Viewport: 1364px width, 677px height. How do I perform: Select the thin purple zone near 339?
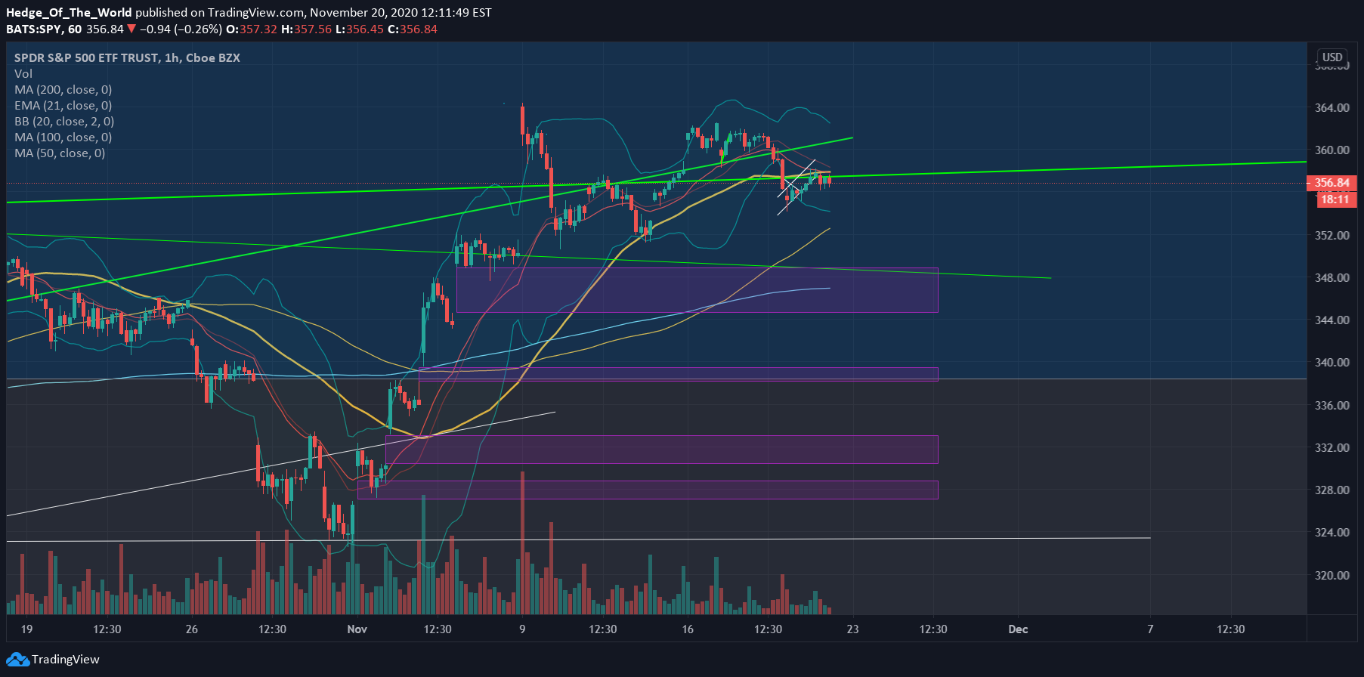pyautogui.click(x=678, y=374)
